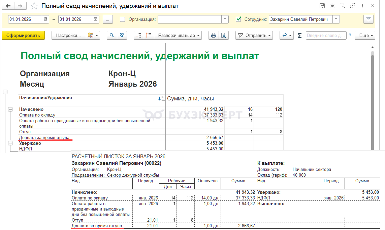
Task: Collapse the Удержано group
Action: click(10, 143)
